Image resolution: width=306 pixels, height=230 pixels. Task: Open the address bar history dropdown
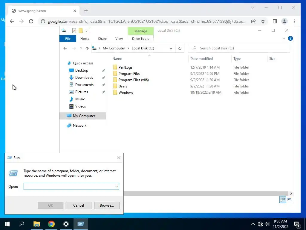click(171, 48)
